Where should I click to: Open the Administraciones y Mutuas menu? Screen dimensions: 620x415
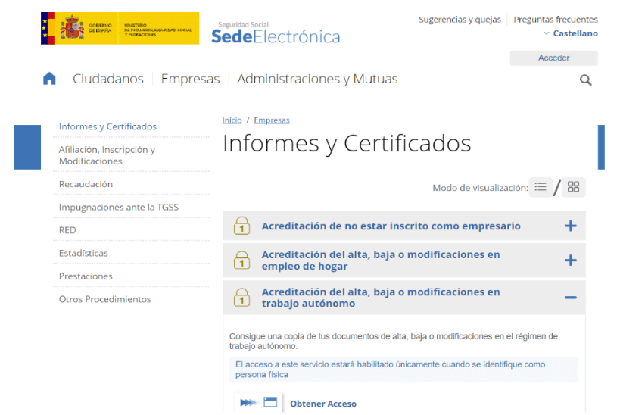click(317, 79)
